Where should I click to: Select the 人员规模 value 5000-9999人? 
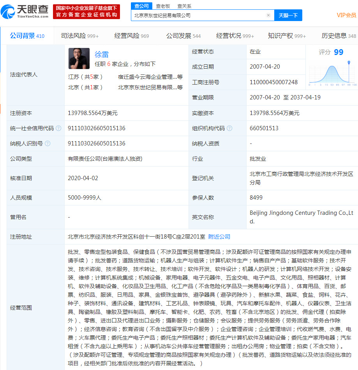[x=85, y=198]
